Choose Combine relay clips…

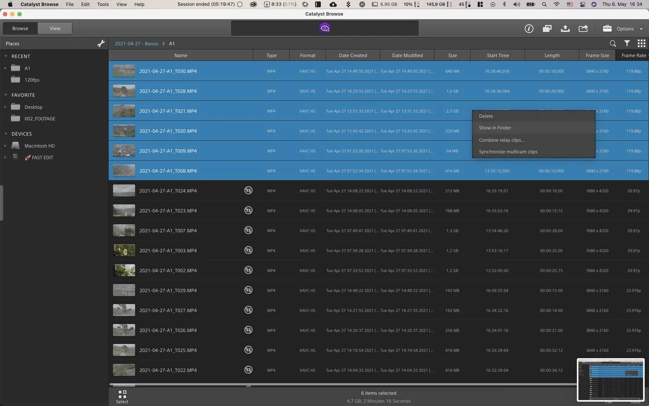click(533, 140)
